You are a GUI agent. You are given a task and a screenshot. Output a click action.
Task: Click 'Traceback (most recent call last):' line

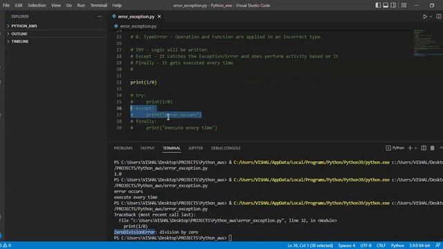pos(154,215)
